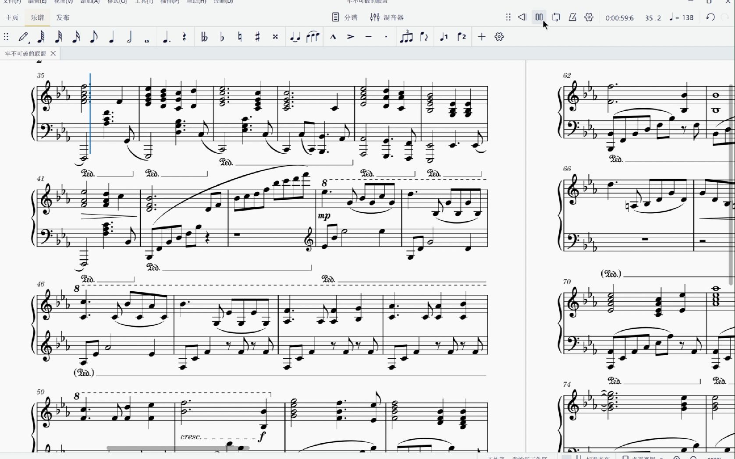
Task: Switch to voice 1
Action: pyautogui.click(x=444, y=37)
